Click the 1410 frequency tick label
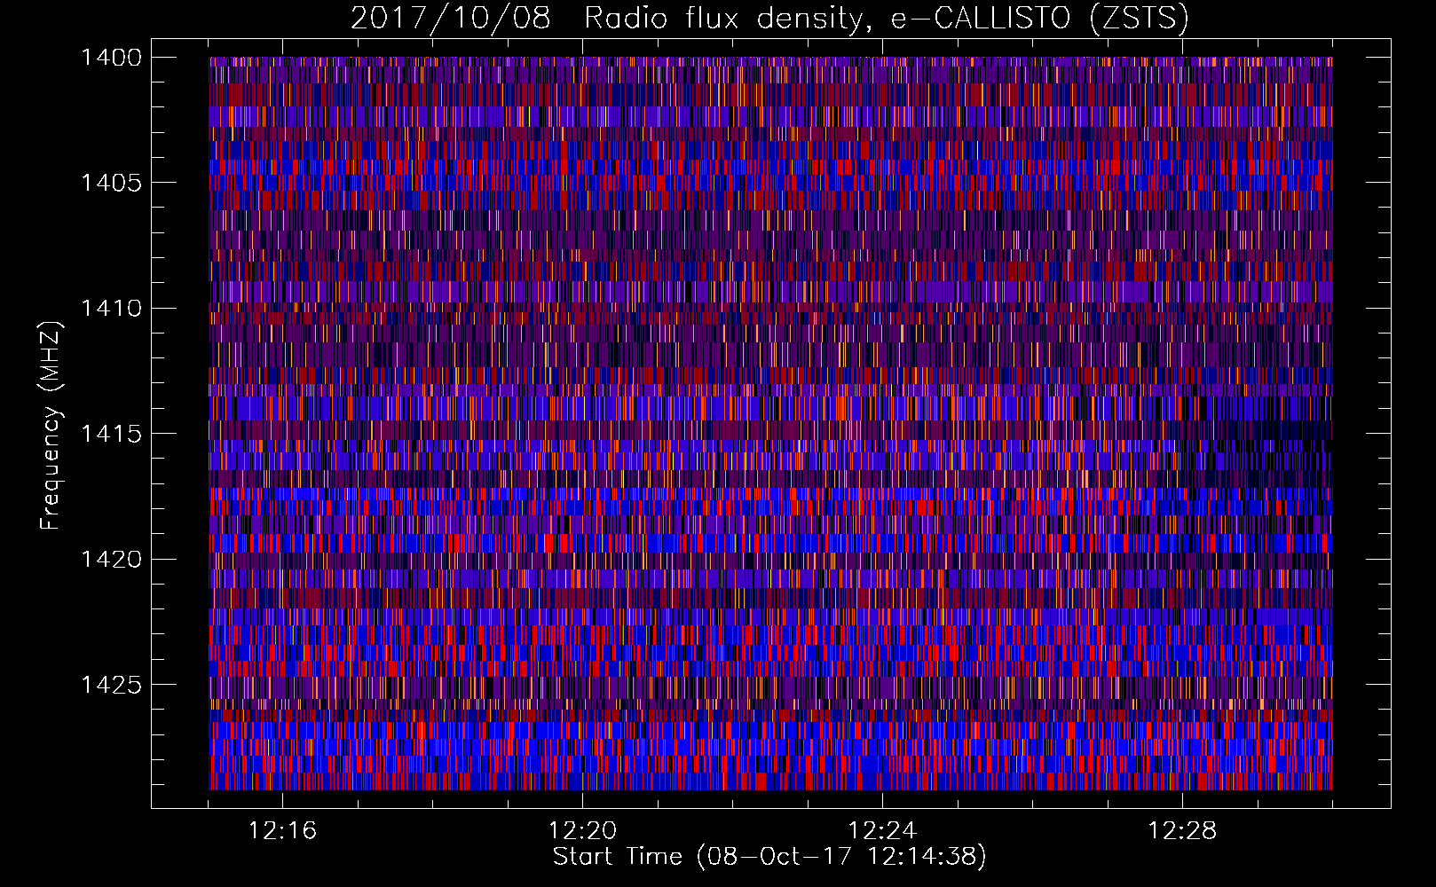Image resolution: width=1436 pixels, height=887 pixels. 111,309
